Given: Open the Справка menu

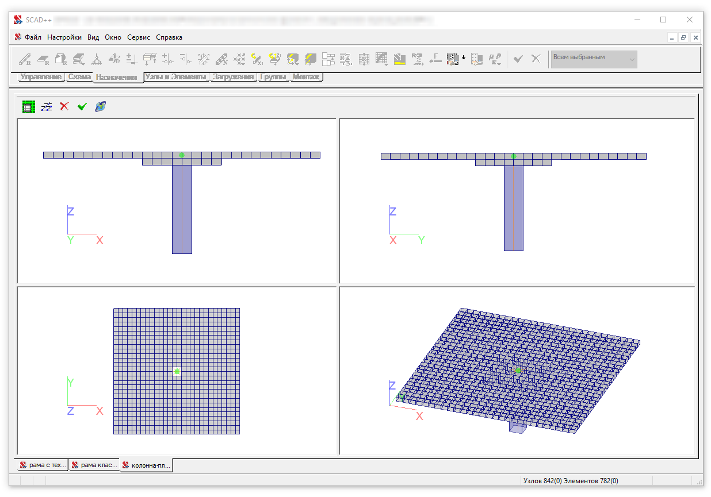Looking at the screenshot, I should point(169,37).
